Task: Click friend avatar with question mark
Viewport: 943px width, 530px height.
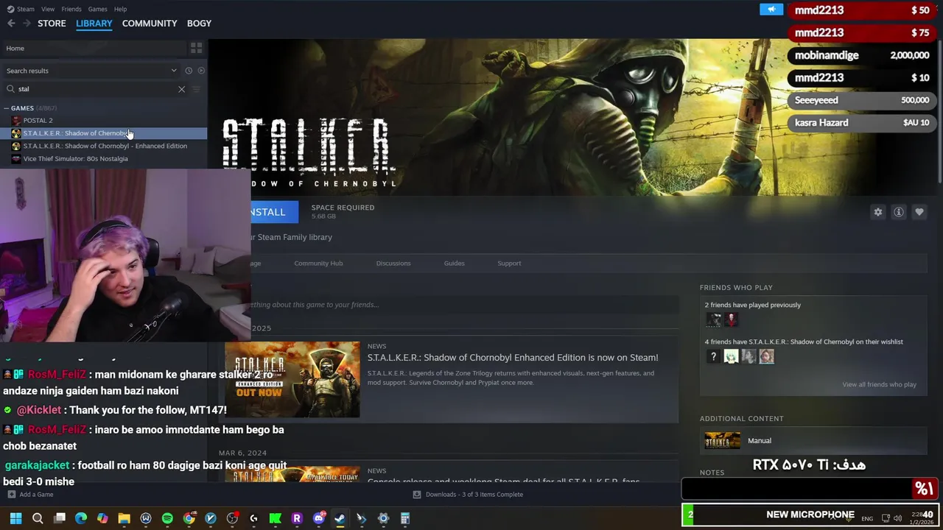Action: 713,356
